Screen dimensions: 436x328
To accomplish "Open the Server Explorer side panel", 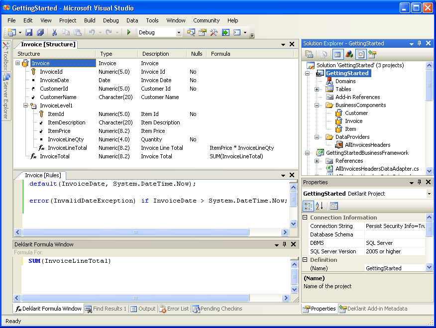I will (x=6, y=96).
